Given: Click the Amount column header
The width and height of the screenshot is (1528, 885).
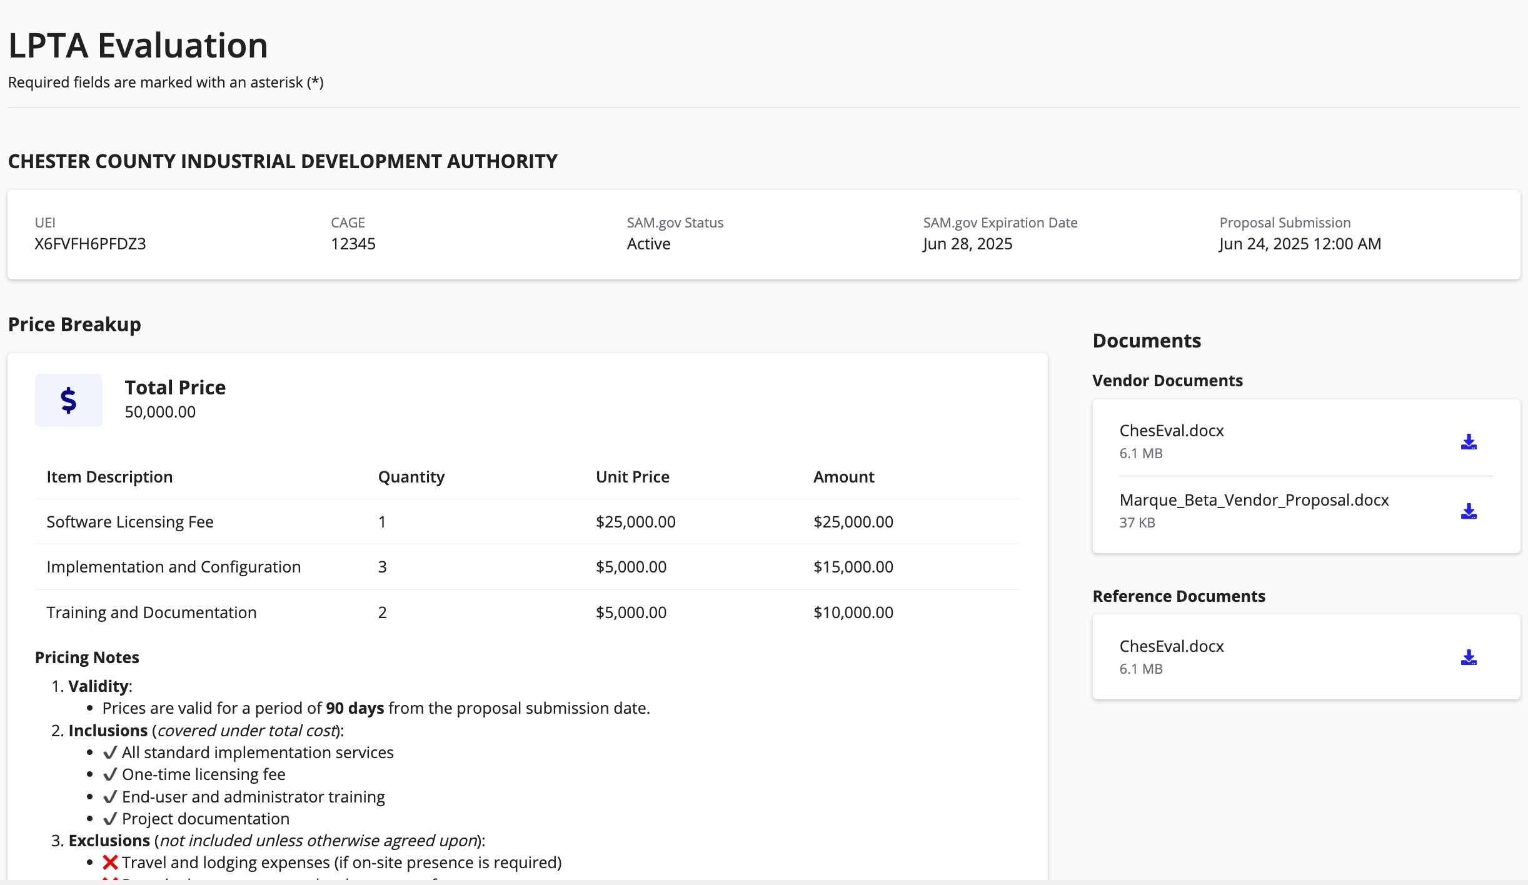Looking at the screenshot, I should tap(843, 477).
